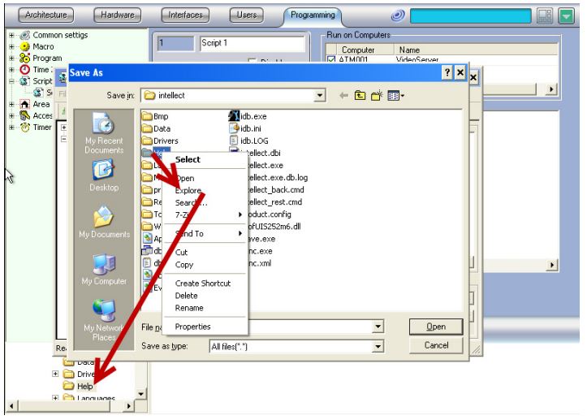The image size is (587, 420).
Task: Choose Explore from the context menu
Action: pos(188,190)
